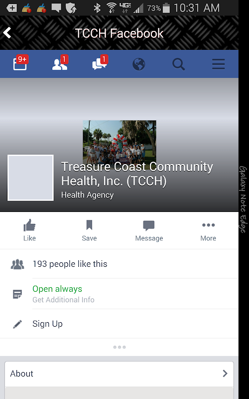Image resolution: width=249 pixels, height=399 pixels.
Task: Tap Open always hours info
Action: point(119,294)
